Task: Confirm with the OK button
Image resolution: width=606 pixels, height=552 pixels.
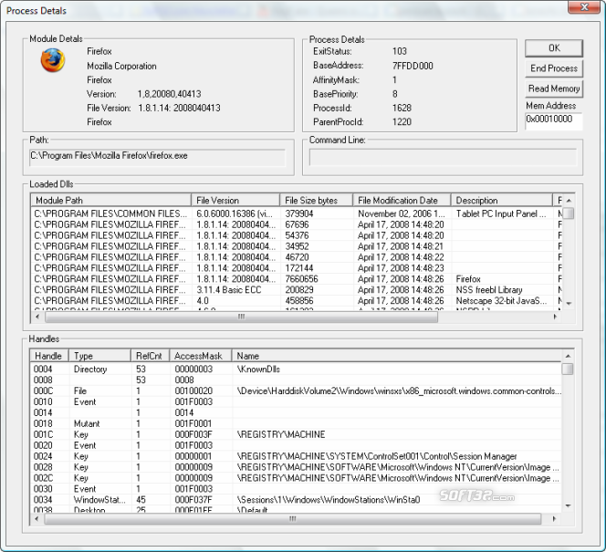Action: pyautogui.click(x=554, y=47)
